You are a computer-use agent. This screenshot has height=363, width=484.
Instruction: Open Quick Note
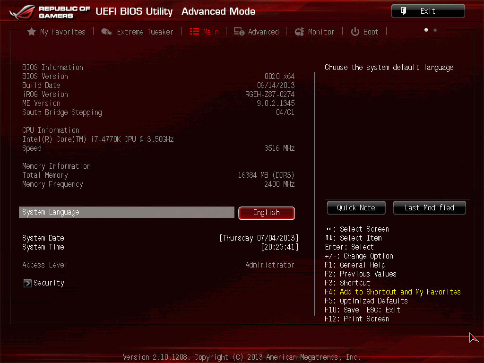click(x=356, y=208)
